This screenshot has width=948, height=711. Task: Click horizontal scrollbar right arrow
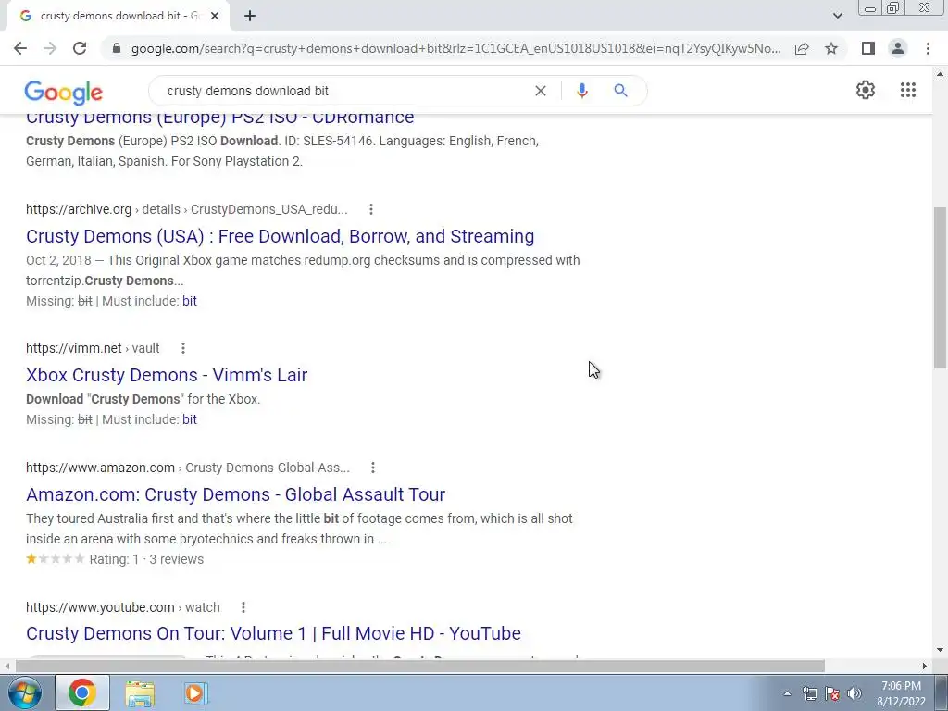point(925,666)
